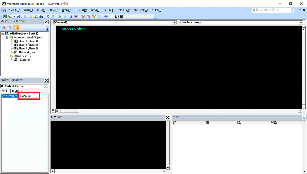307x174 pixels.
Task: Close the プロジェクト - VBAProject panel
Action: click(46, 22)
